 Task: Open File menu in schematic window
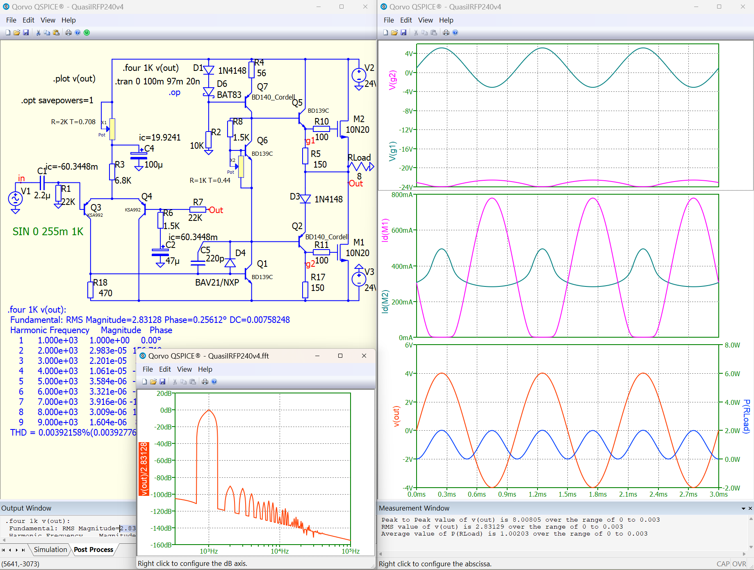(x=11, y=20)
